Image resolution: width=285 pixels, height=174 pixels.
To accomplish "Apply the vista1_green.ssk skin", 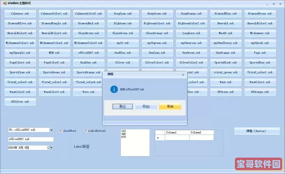I will pos(226,72).
